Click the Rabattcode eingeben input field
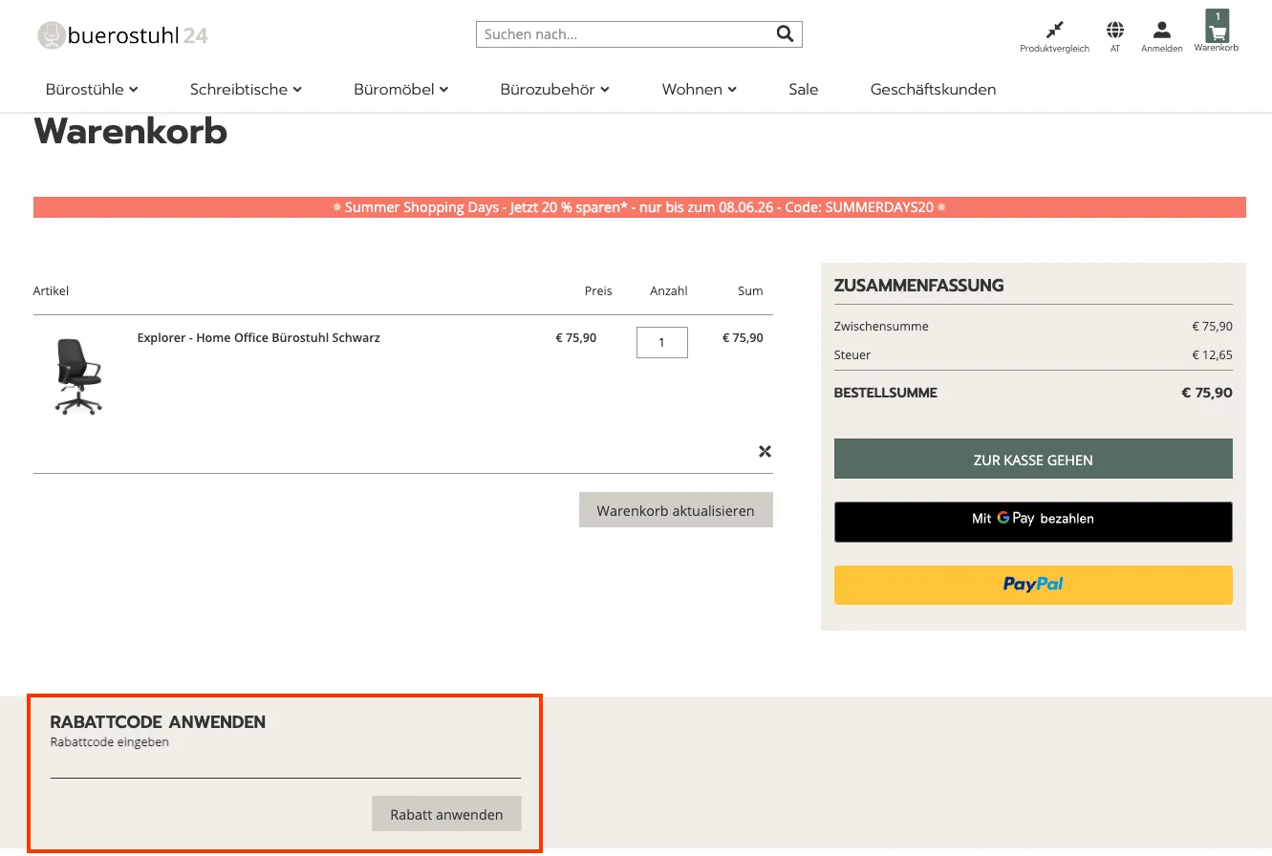The height and width of the screenshot is (856, 1272). [x=285, y=763]
